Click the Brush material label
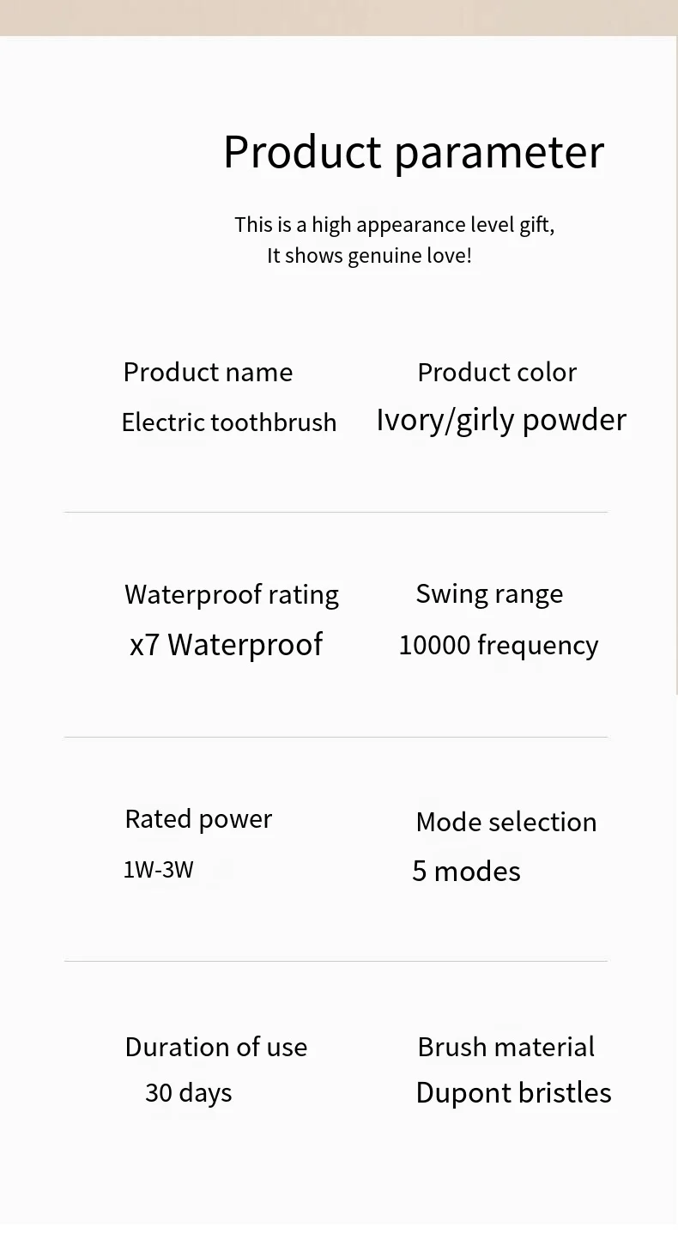678x1258 pixels. [x=505, y=1047]
